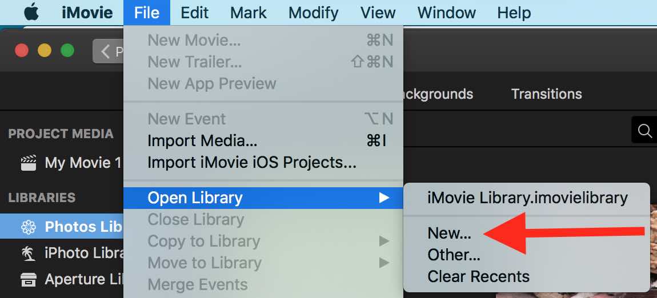Viewport: 657px width, 298px height.
Task: Open the Edit menu
Action: point(194,13)
